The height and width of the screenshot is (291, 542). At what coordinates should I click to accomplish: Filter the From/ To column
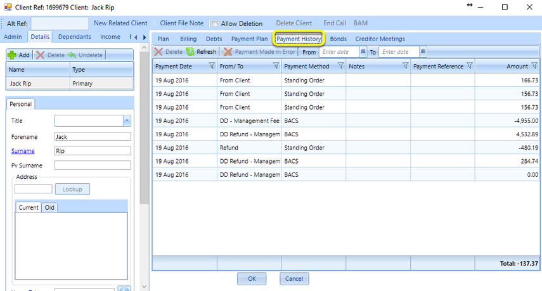point(276,66)
